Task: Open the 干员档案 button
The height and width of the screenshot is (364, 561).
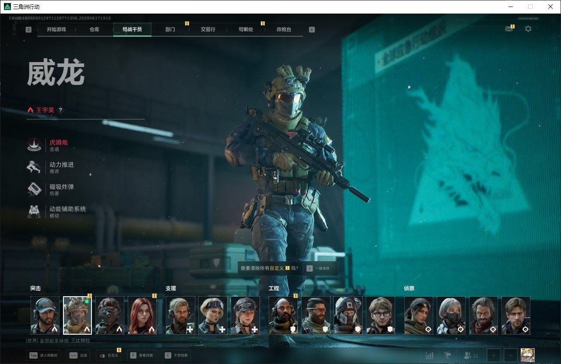Action: pyautogui.click(x=176, y=355)
